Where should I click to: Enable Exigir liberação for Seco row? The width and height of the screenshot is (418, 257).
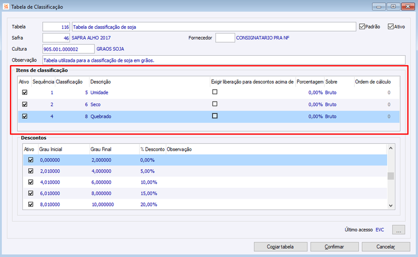215,104
